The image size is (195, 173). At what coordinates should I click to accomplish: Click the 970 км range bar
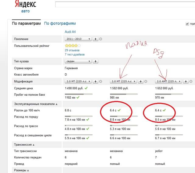click(x=169, y=94)
